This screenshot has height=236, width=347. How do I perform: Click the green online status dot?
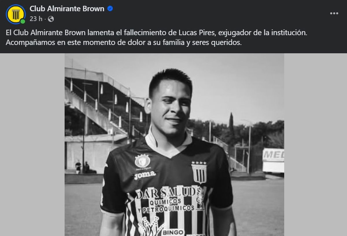point(23,21)
